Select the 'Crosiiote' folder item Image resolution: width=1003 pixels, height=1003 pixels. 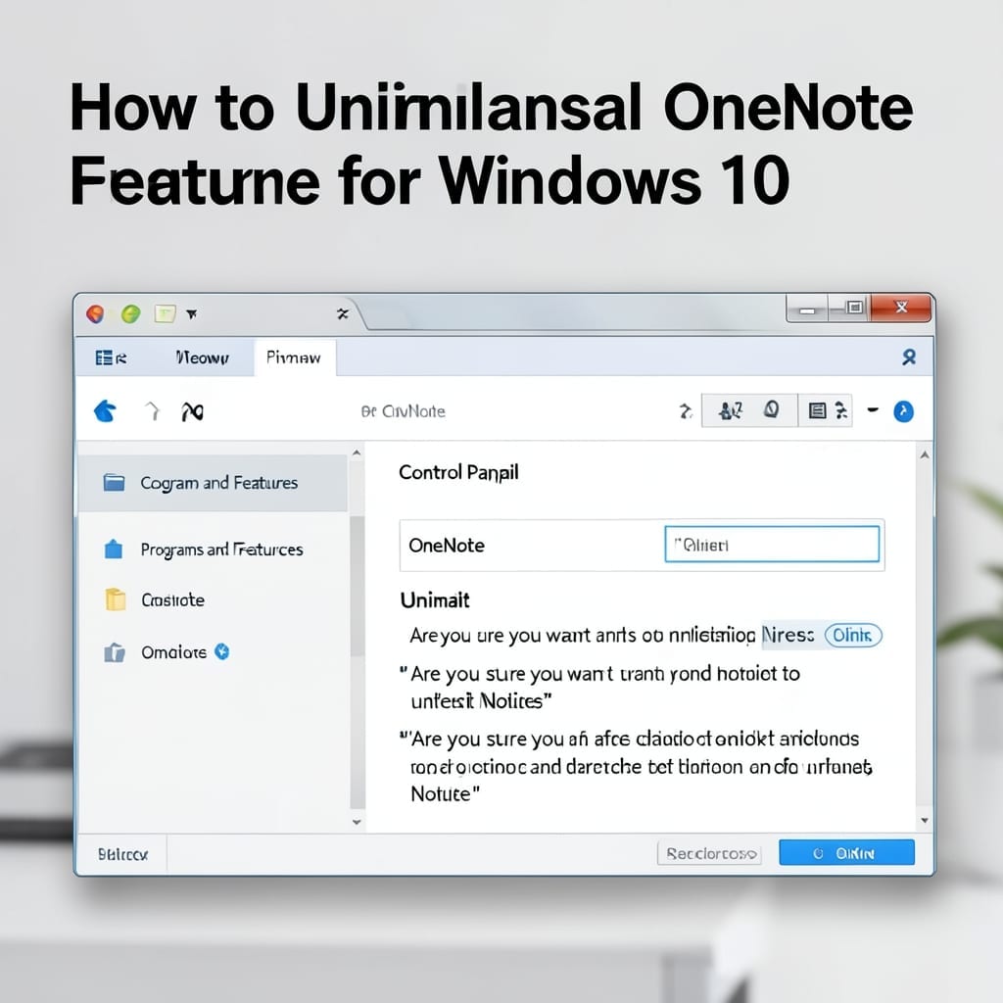click(172, 600)
